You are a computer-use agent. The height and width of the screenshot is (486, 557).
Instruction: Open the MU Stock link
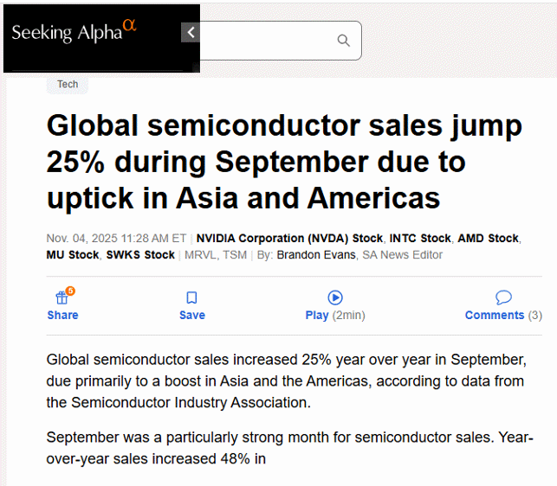tap(72, 255)
